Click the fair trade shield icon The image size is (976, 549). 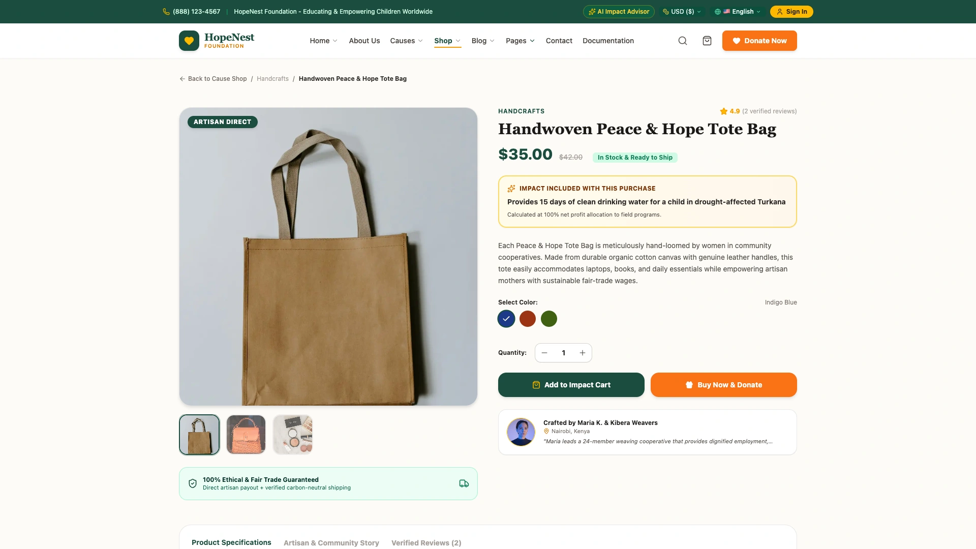coord(193,483)
